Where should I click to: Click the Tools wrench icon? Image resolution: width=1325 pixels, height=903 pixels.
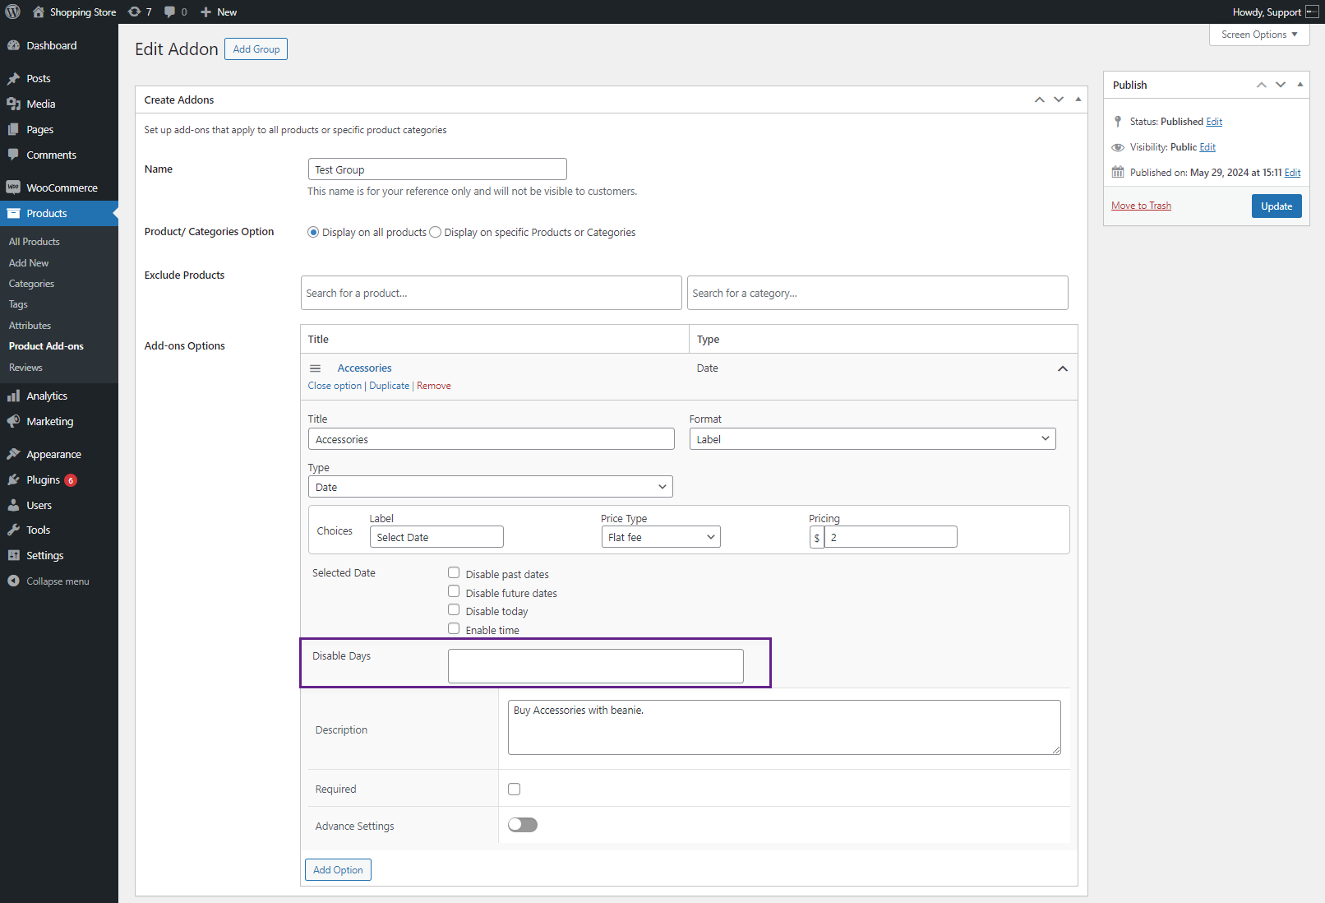coord(13,530)
